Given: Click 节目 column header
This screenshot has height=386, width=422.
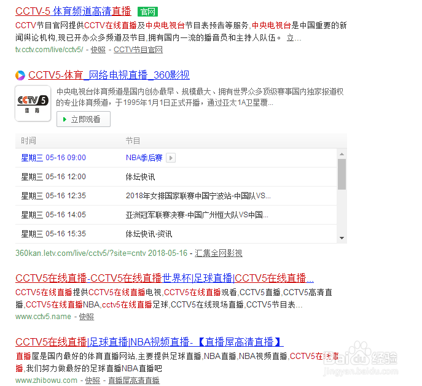Looking at the screenshot, I should coord(133,141).
